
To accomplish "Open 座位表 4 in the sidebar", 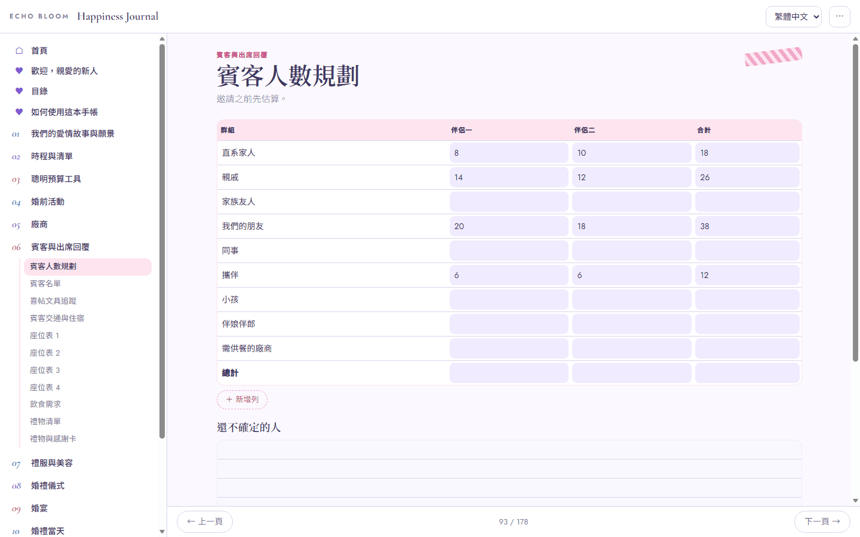I will [88, 388].
